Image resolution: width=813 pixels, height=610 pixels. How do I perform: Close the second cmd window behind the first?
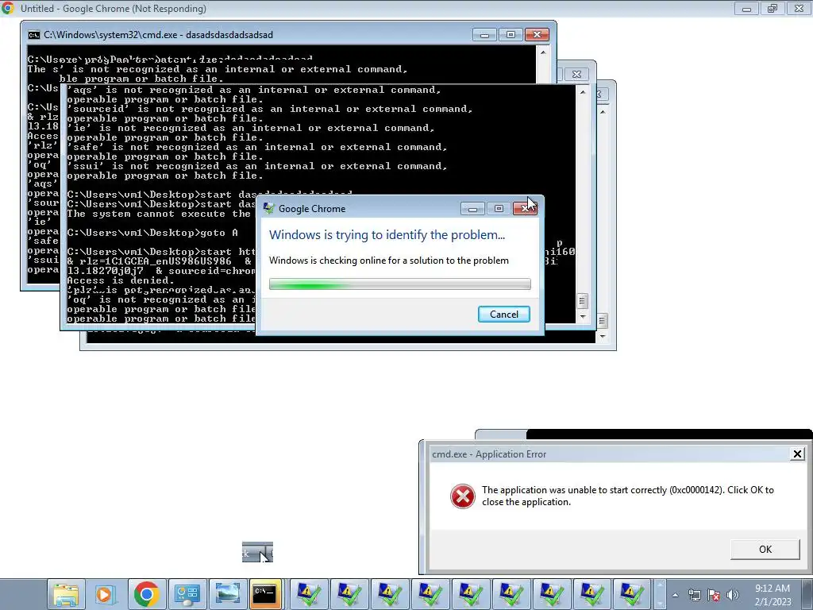coord(576,74)
